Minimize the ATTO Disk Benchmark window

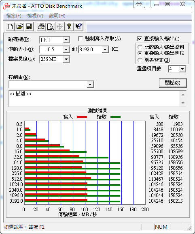click(x=157, y=4)
